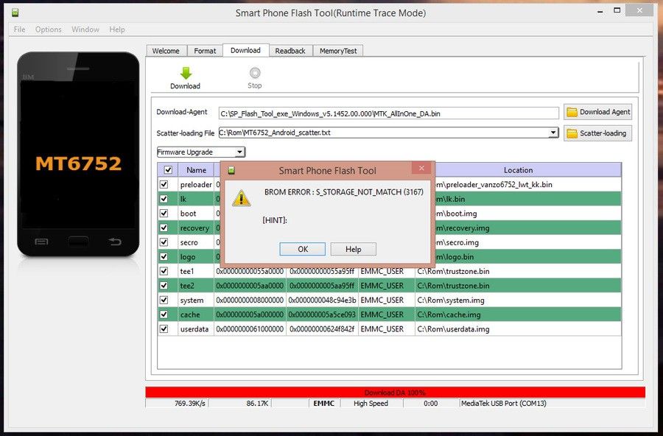Click the system row location C:\Rom\system.img
663x436 pixels.
[x=451, y=300]
